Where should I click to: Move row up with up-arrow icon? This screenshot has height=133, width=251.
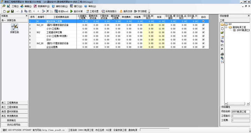tap(34, 11)
